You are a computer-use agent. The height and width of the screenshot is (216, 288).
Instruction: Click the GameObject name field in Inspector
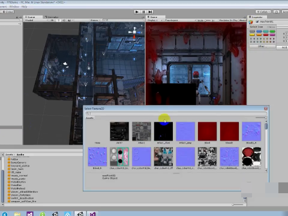[274, 22]
